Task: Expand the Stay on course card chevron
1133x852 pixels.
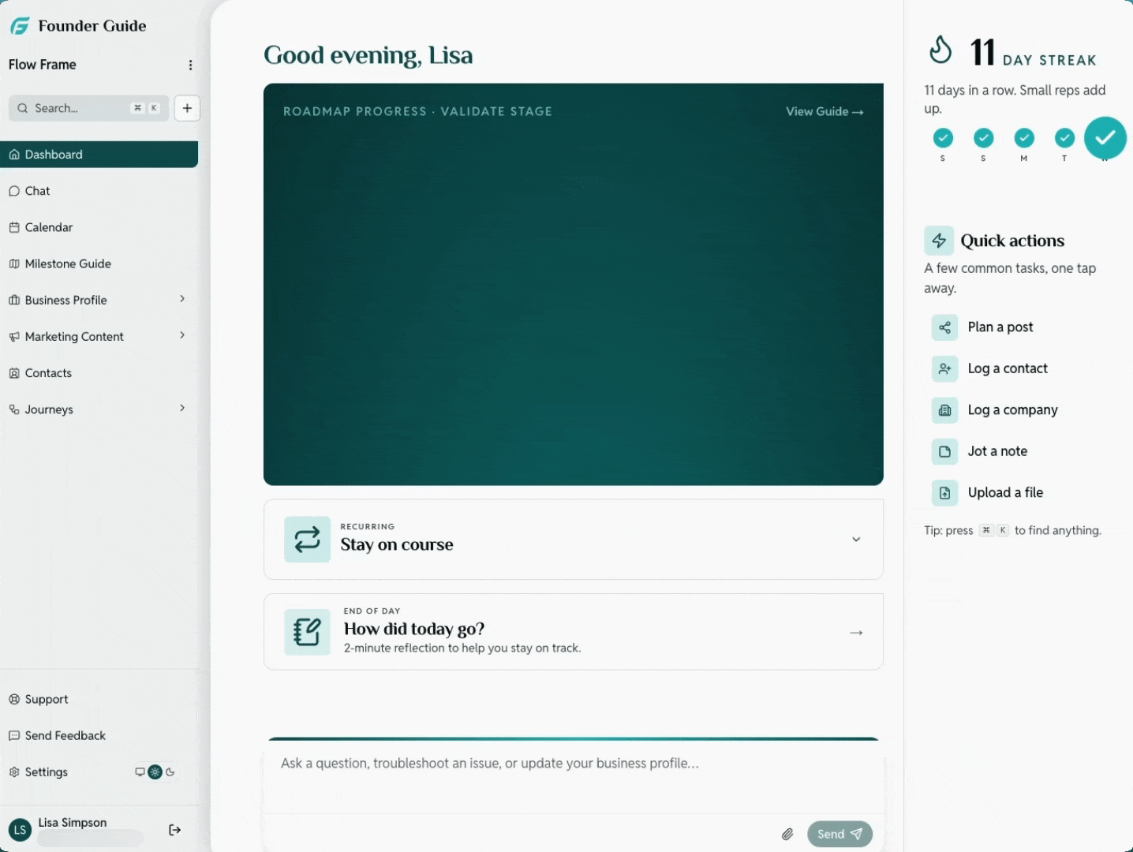Action: 856,540
